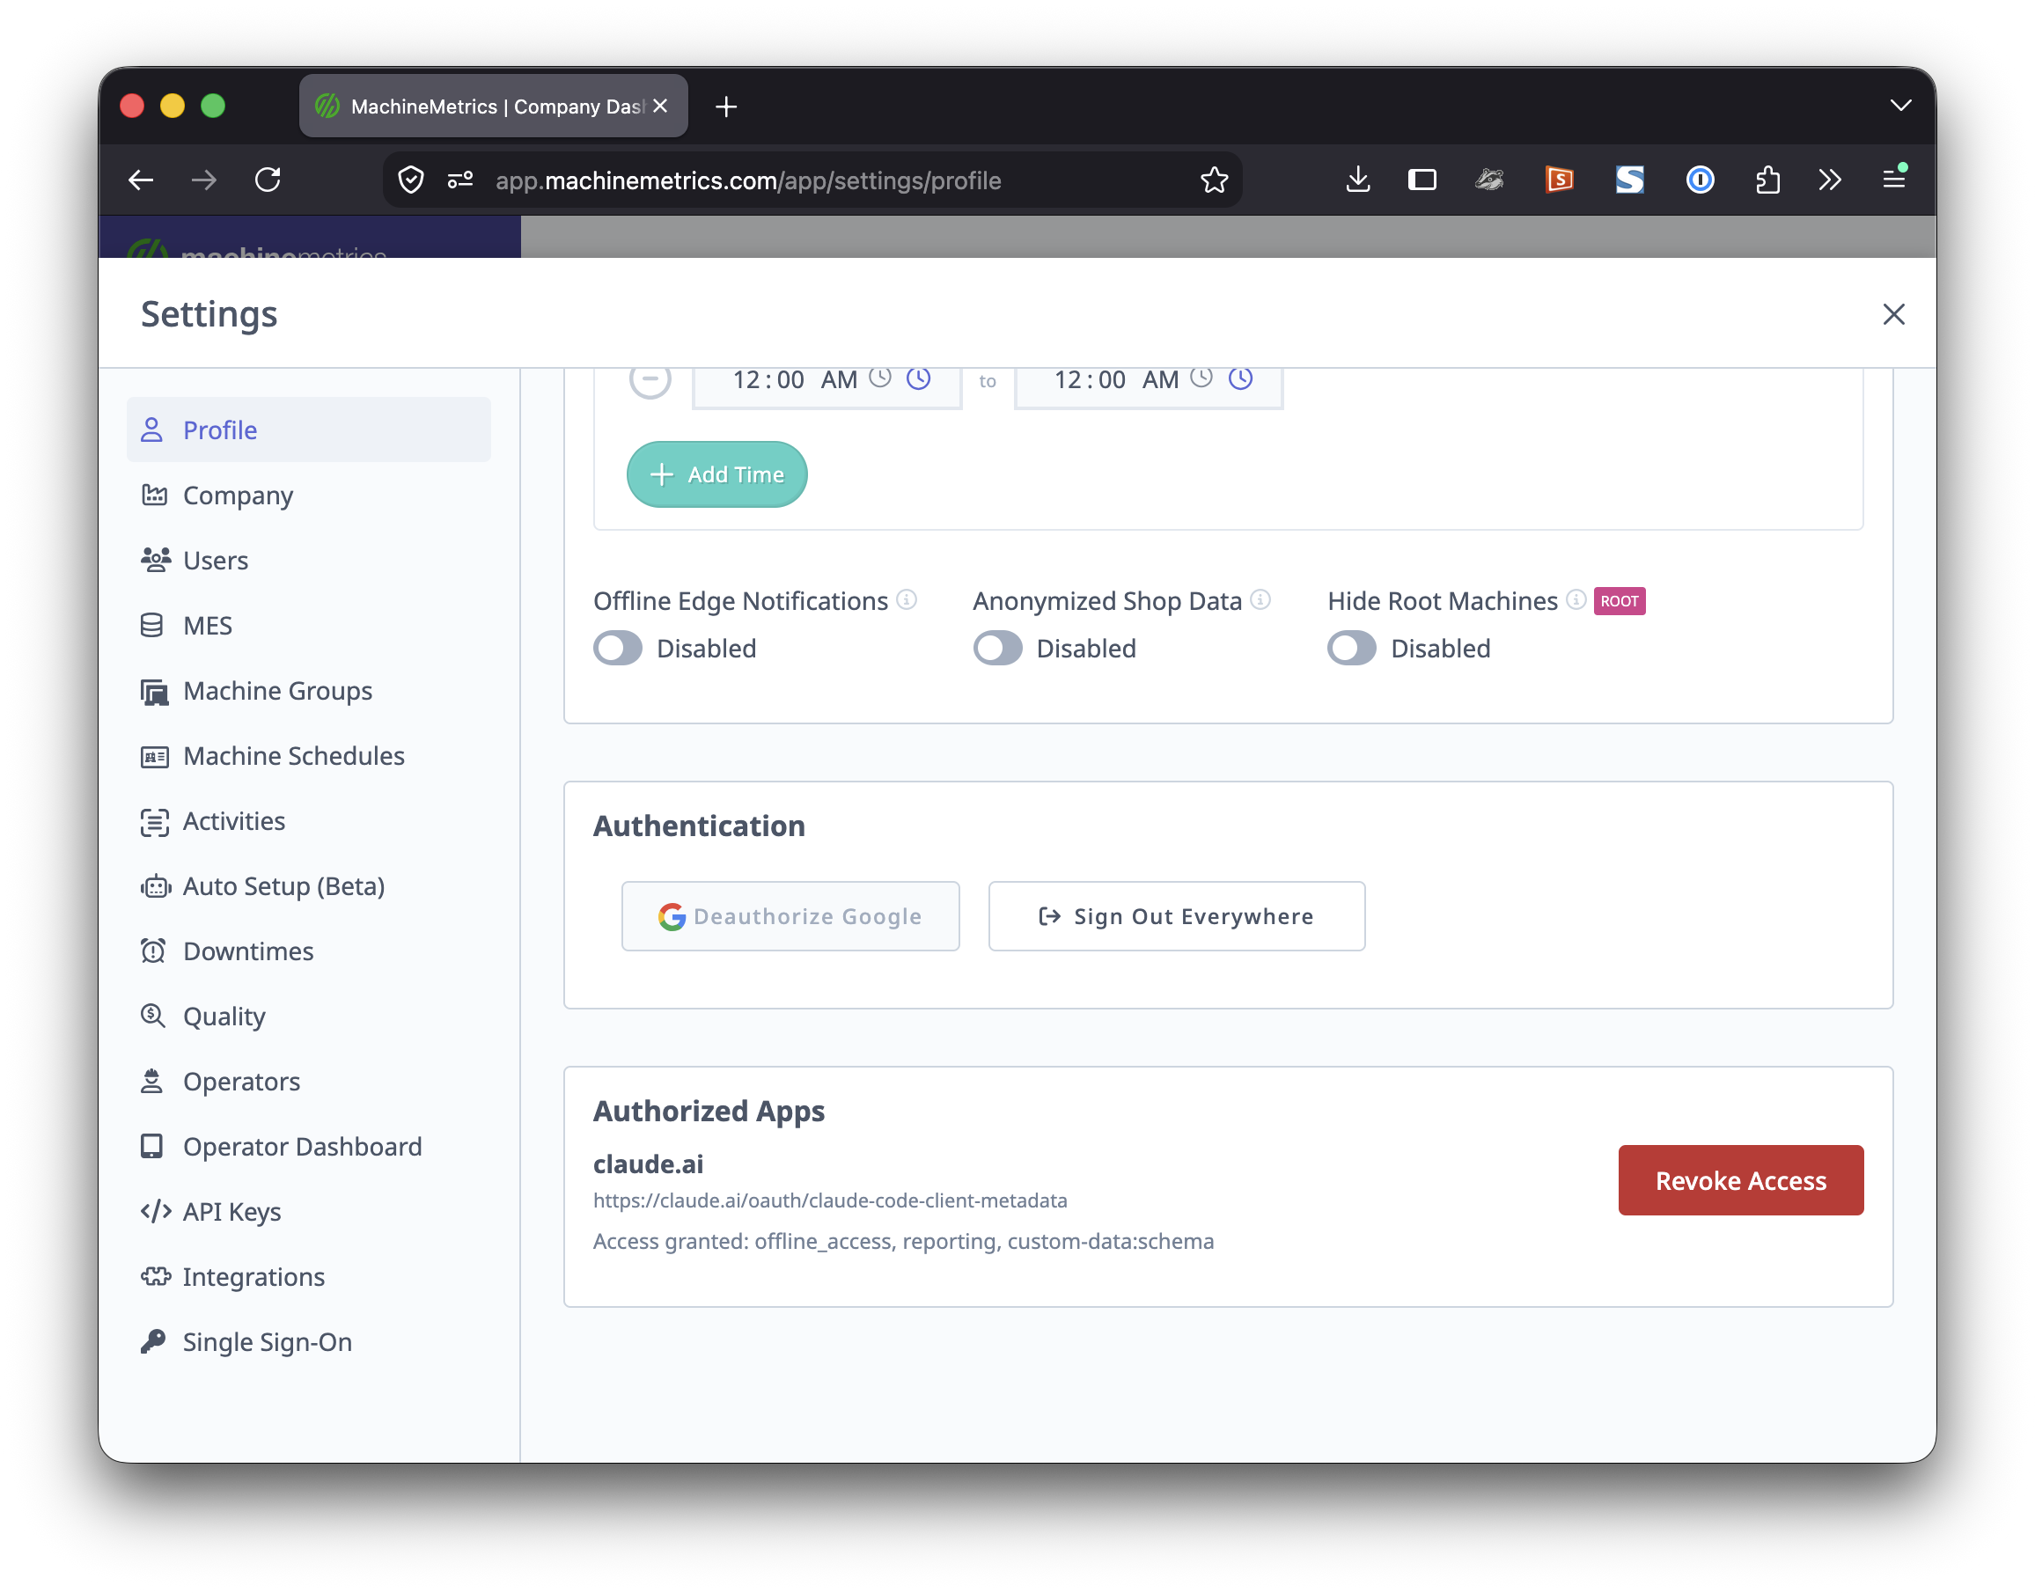Viewport: 2035px width, 1593px height.
Task: Click the Machine Schedules calendar icon
Action: tap(154, 756)
